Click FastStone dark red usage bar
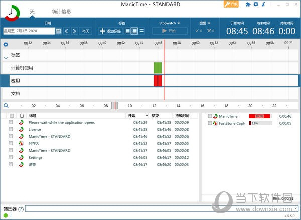Viewport: 301px width, 220px height. click(250, 123)
